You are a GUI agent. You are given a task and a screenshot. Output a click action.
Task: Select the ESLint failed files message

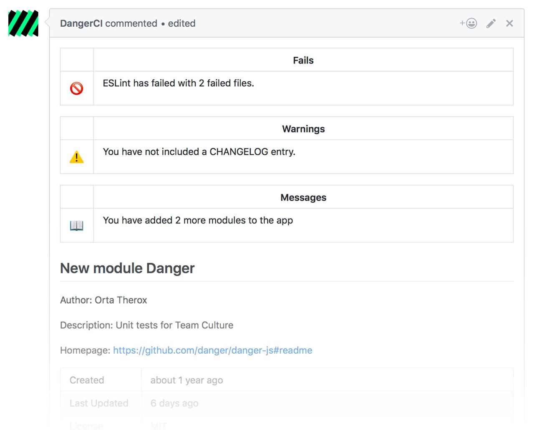(178, 83)
